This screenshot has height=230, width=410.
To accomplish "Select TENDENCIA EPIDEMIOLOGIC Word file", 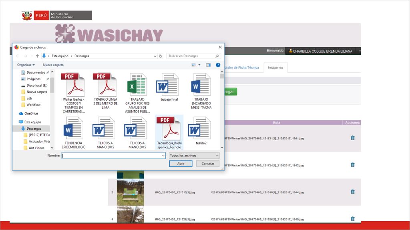I will coord(74,133).
